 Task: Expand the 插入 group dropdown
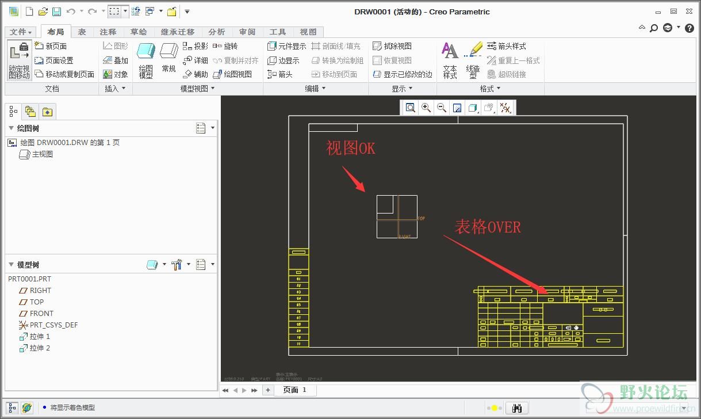coord(116,89)
